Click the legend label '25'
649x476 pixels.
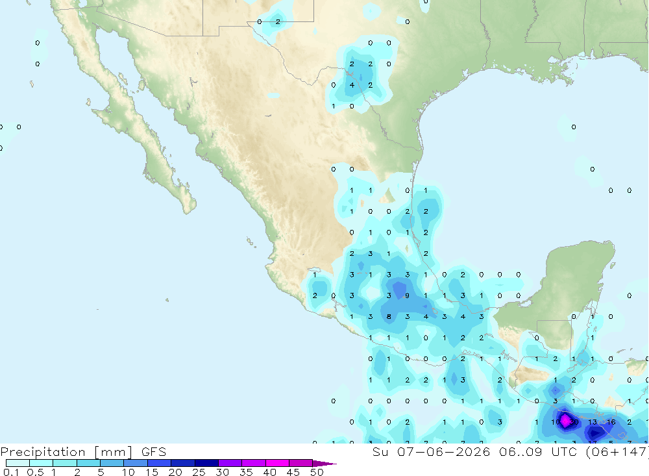(199, 472)
